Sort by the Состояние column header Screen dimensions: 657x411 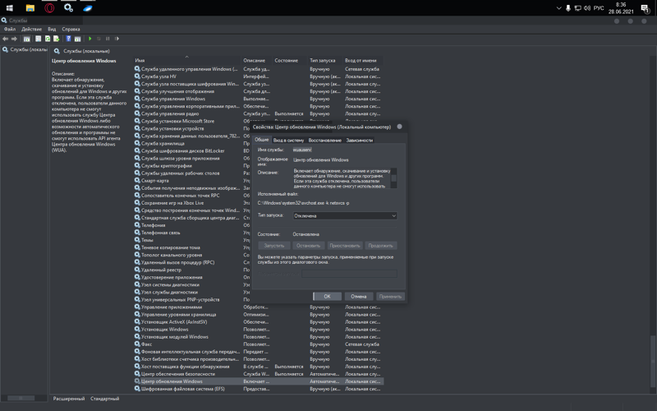tap(290, 60)
